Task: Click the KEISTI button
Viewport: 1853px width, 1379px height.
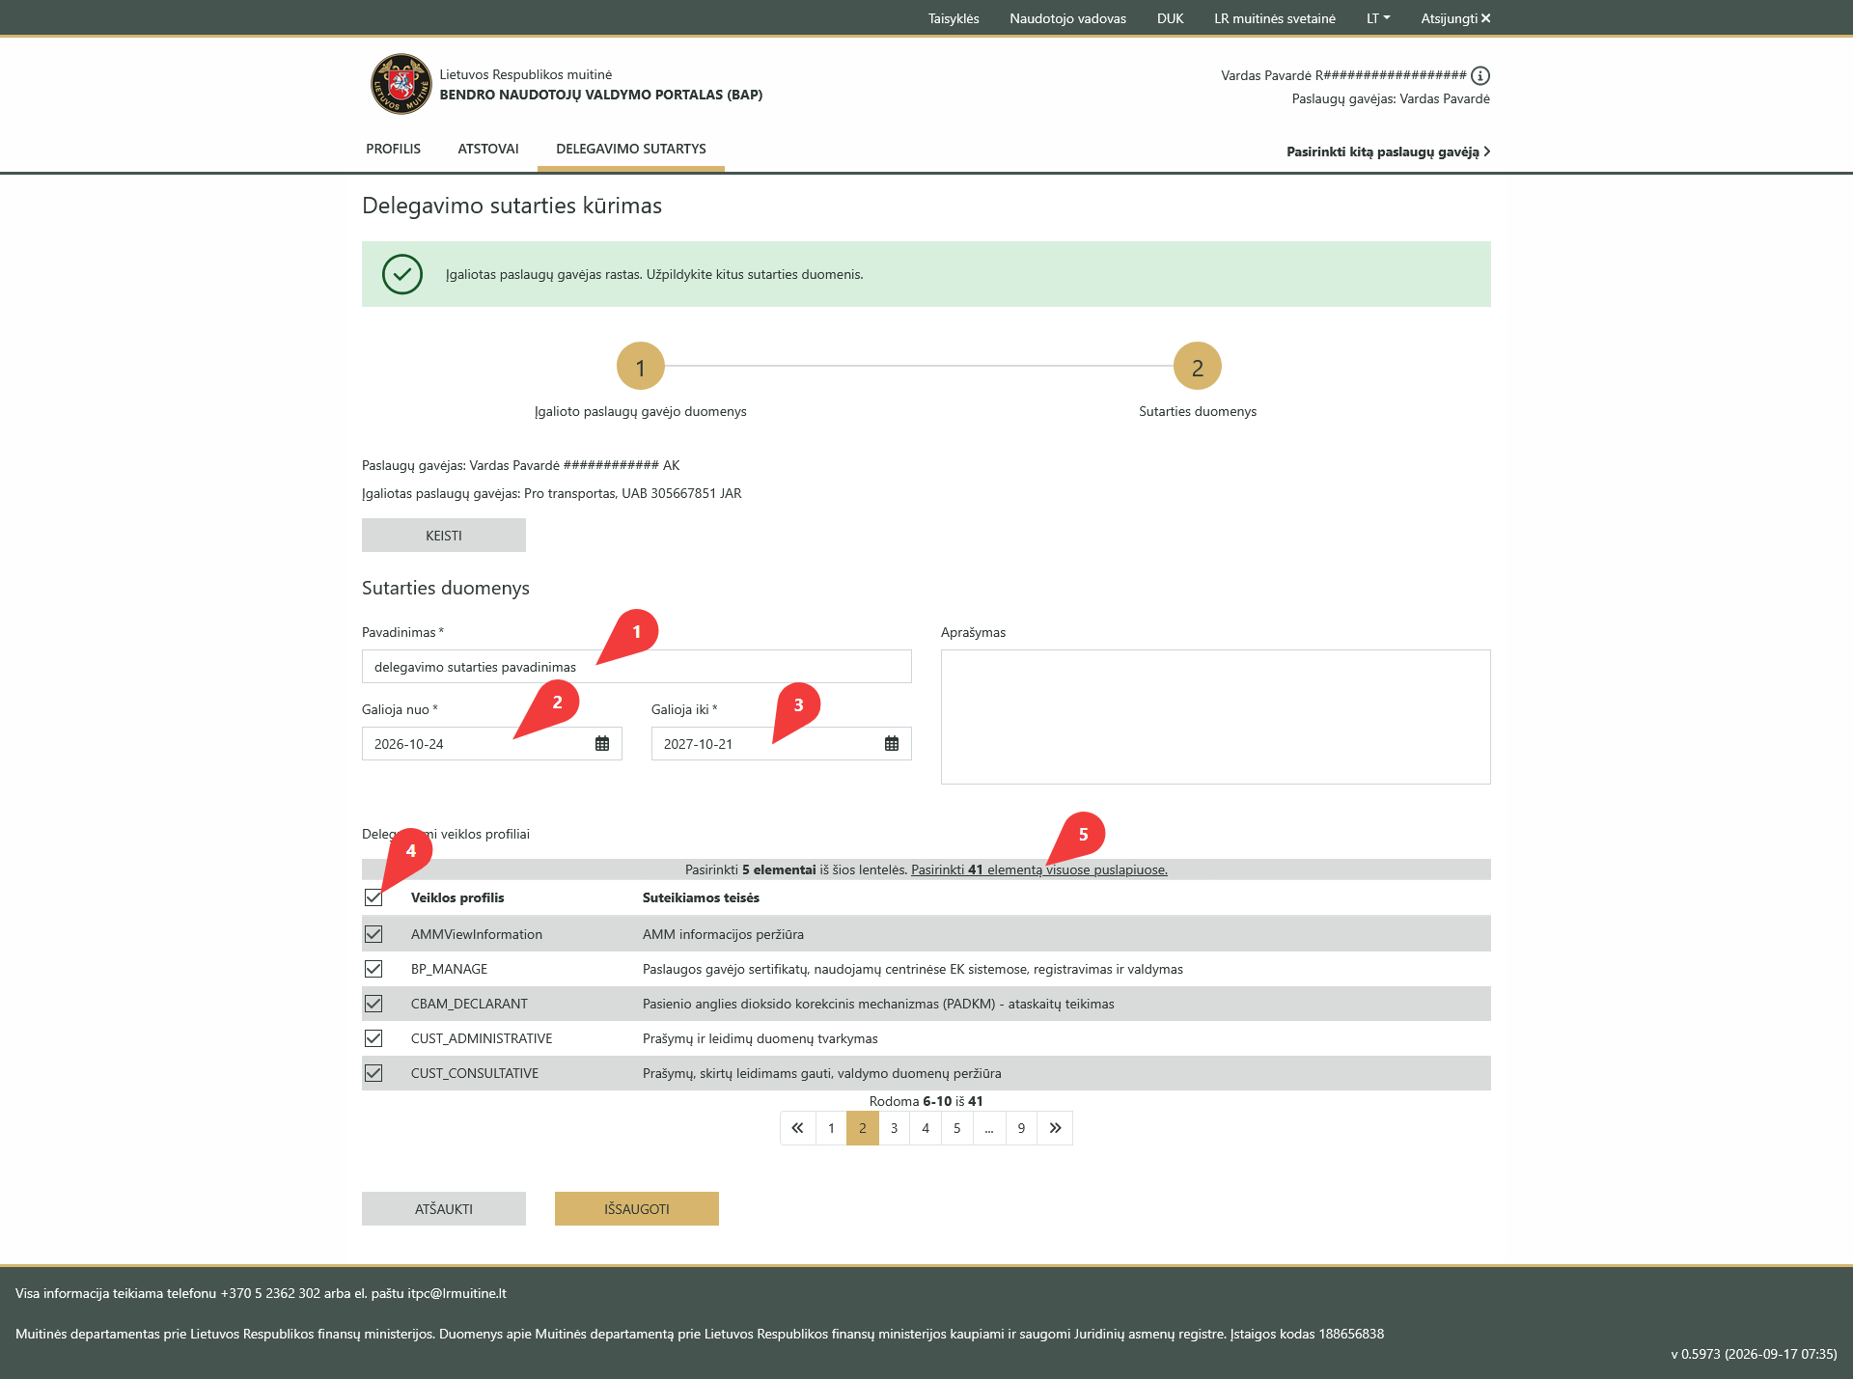Action: click(x=444, y=536)
